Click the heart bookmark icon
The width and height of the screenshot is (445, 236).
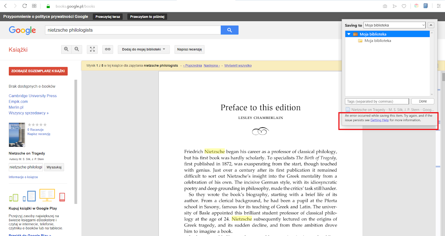pyautogui.click(x=404, y=6)
